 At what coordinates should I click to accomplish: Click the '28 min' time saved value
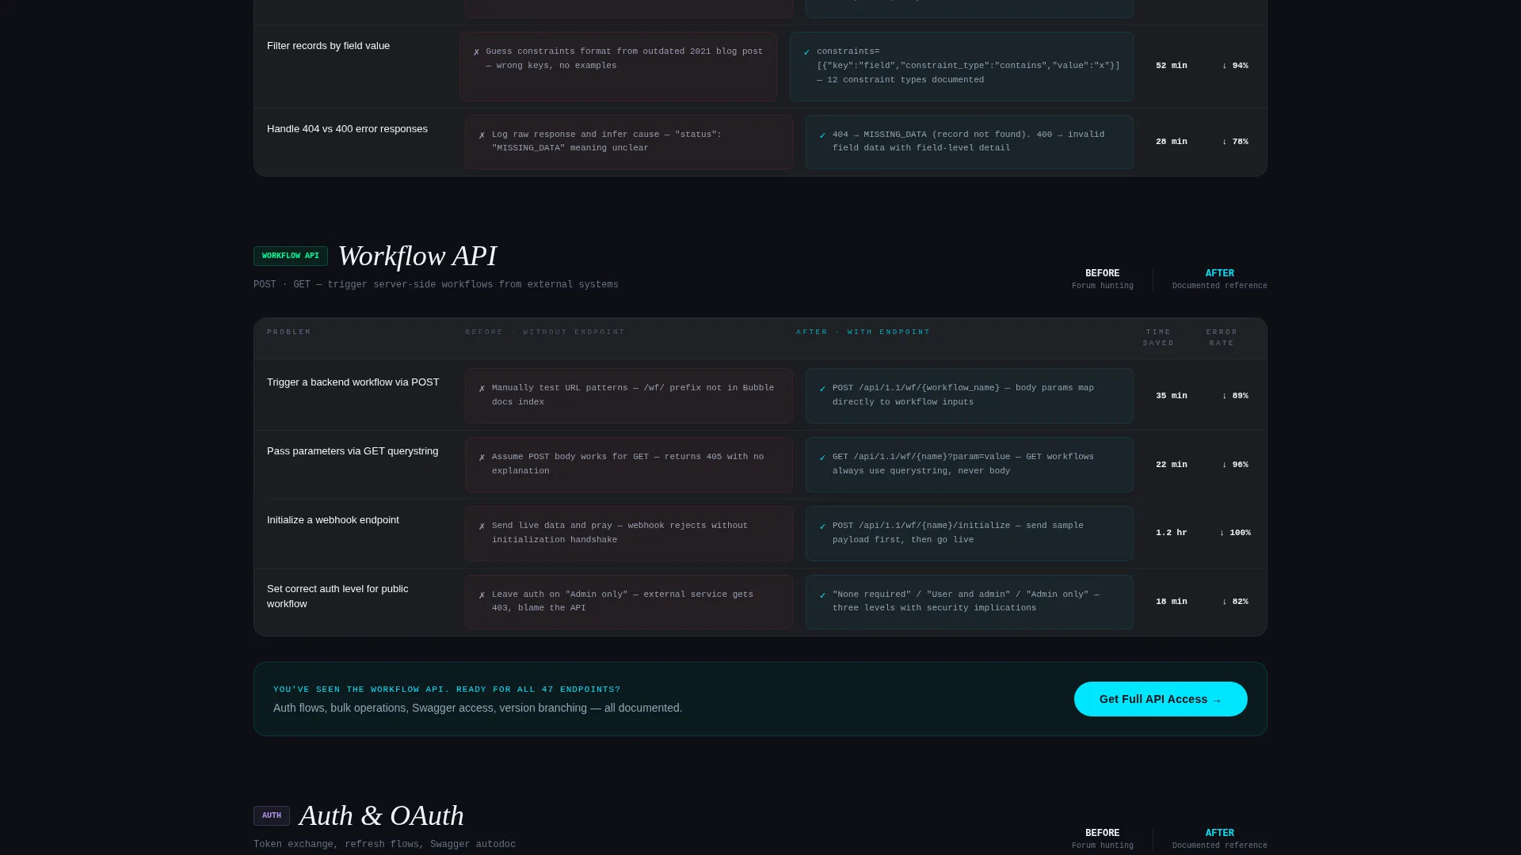coord(1171,142)
